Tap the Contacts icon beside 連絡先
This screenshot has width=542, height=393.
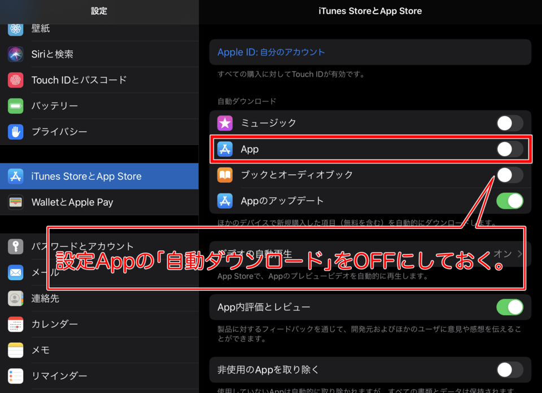[x=16, y=298]
